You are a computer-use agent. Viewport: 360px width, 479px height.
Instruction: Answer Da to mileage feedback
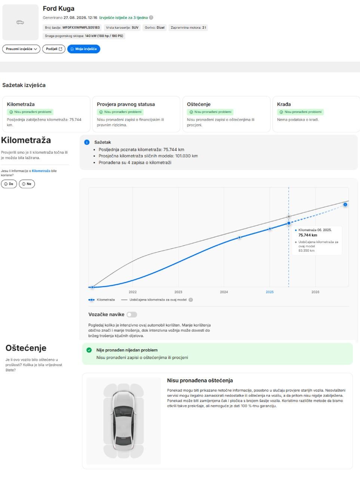9,184
